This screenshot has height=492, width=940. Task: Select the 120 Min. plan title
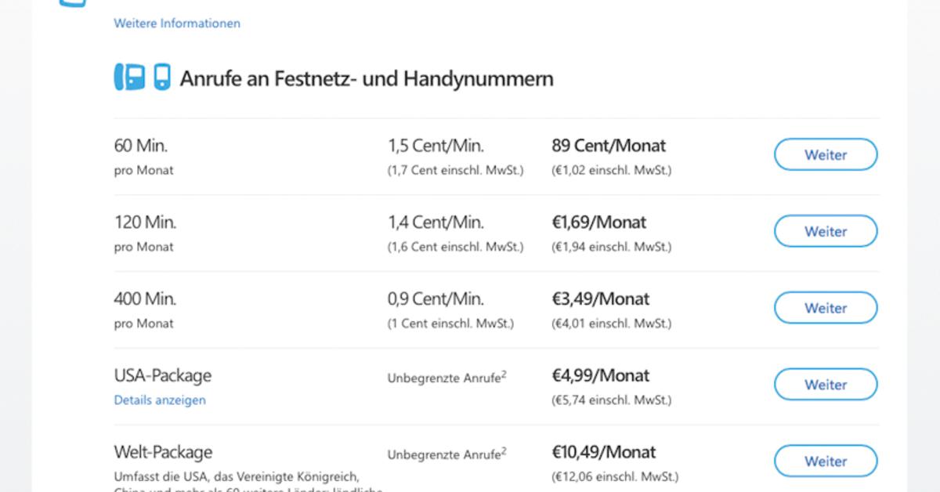click(x=146, y=222)
